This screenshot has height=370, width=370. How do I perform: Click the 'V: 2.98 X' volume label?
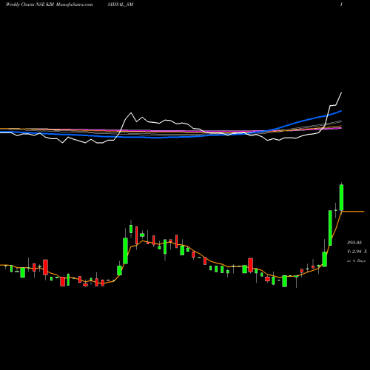(357, 252)
